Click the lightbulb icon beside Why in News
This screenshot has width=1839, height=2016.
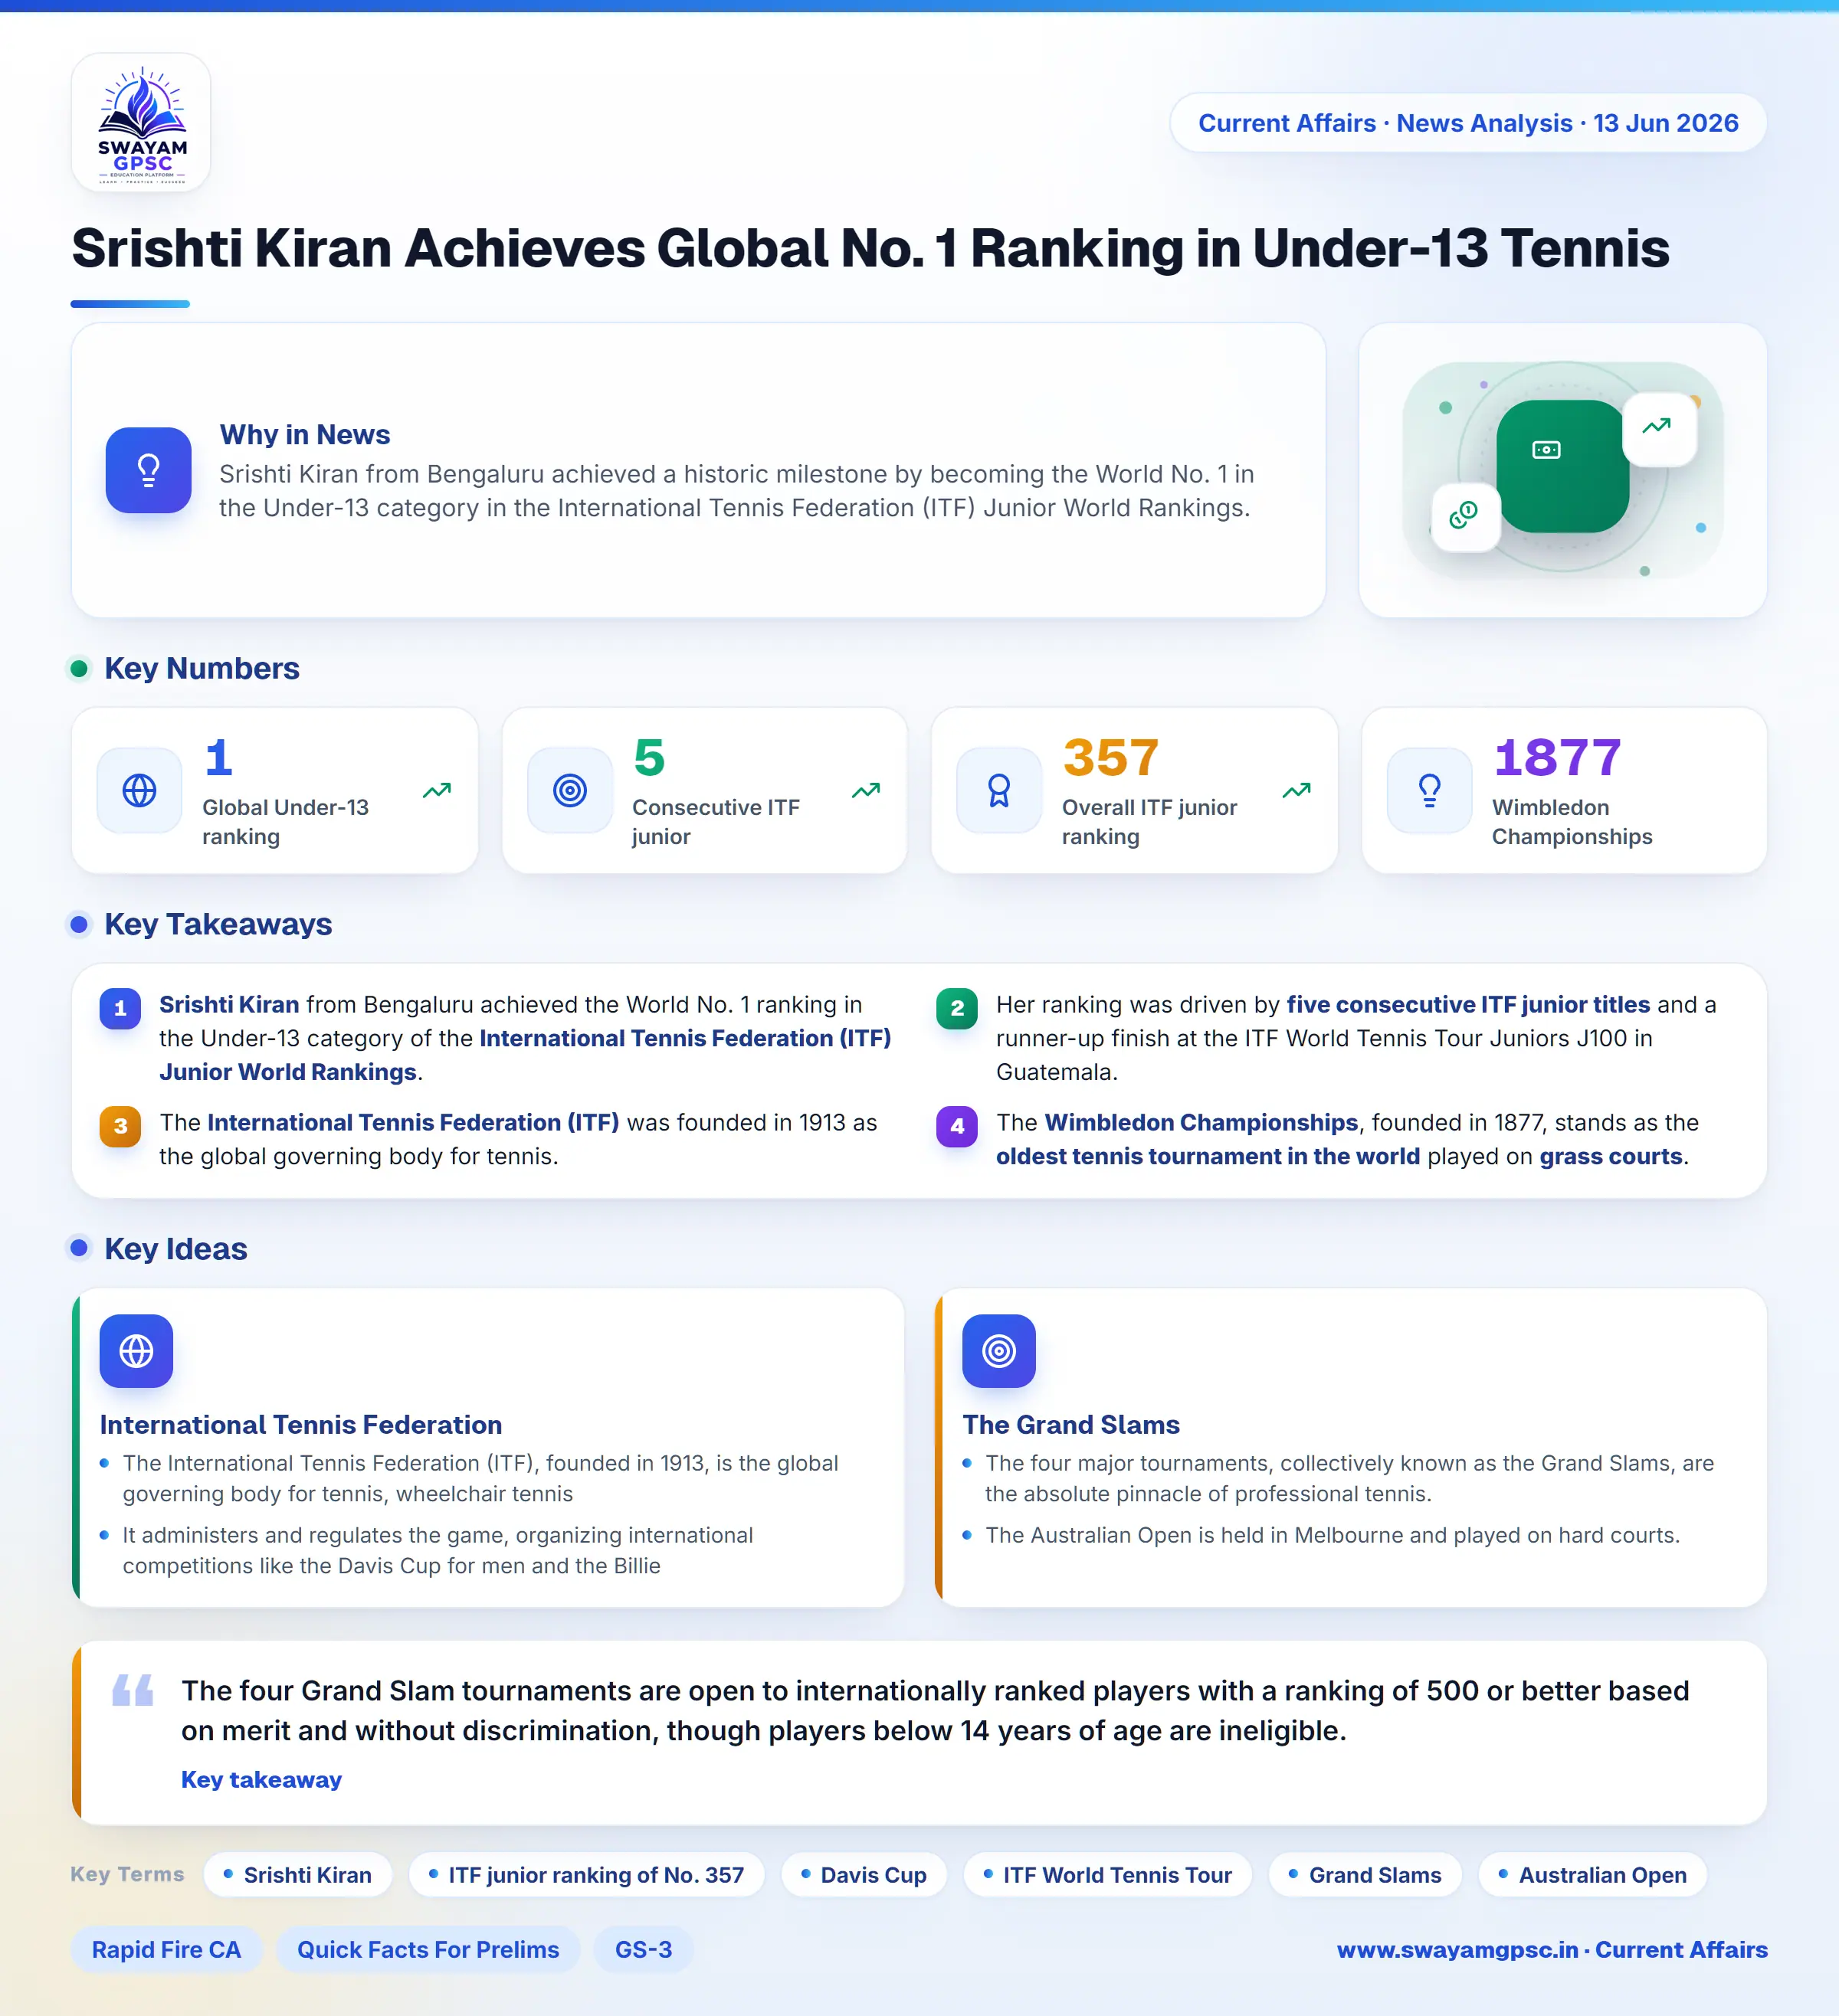pyautogui.click(x=148, y=470)
